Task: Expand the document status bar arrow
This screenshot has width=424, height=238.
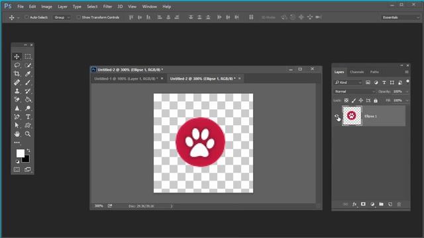Action: (172, 206)
